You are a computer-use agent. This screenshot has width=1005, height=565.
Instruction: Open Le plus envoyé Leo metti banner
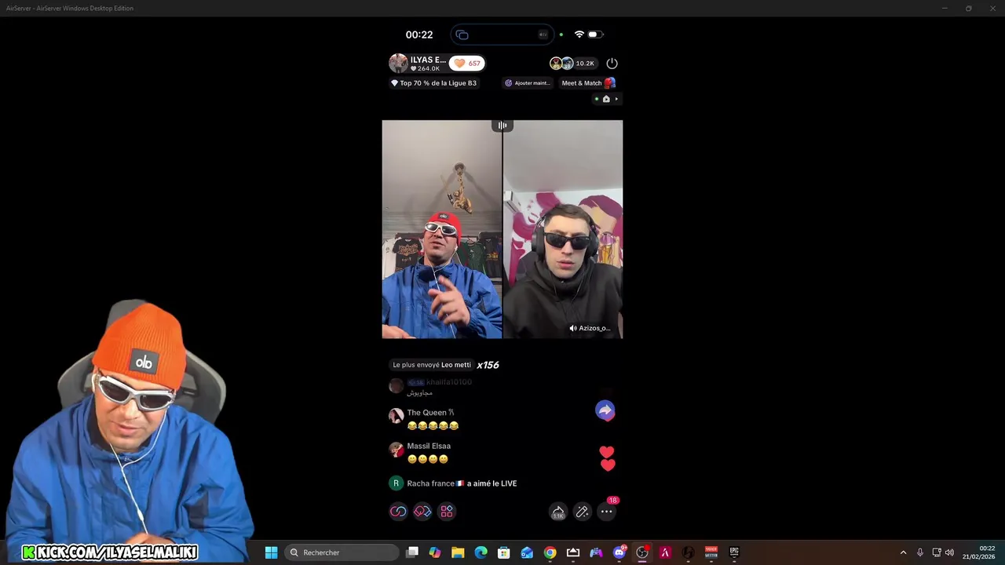(x=432, y=365)
